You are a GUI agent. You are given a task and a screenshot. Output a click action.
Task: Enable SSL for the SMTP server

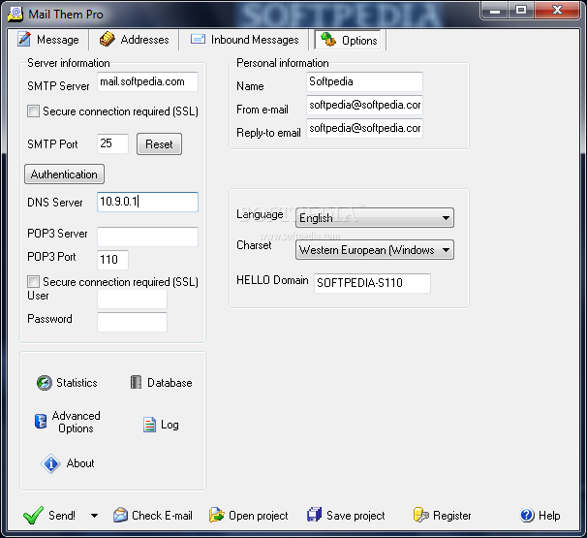click(x=33, y=111)
